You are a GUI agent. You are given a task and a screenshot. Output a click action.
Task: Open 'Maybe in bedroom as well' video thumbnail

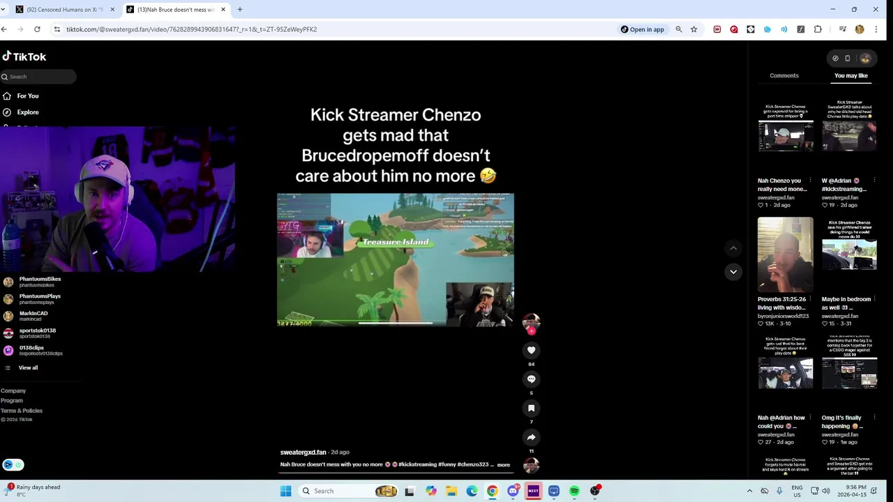pyautogui.click(x=849, y=254)
